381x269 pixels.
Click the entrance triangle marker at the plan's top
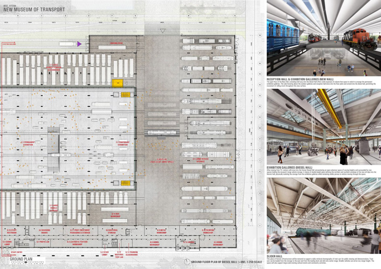(162, 31)
